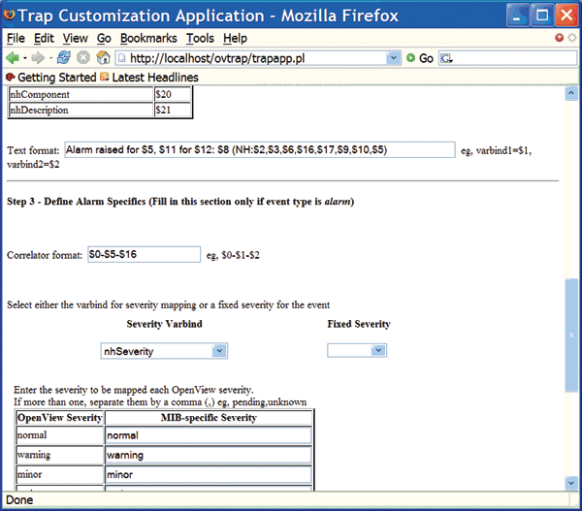Open the Bookmarks menu
The width and height of the screenshot is (582, 511).
point(149,38)
